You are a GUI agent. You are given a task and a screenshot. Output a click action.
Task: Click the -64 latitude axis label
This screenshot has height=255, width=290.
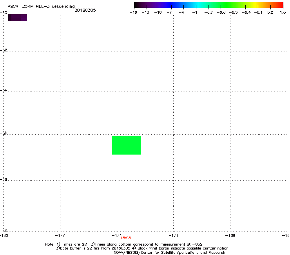(x=4, y=90)
